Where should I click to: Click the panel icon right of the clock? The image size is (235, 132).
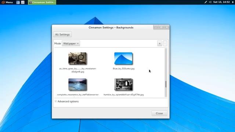(233, 2)
